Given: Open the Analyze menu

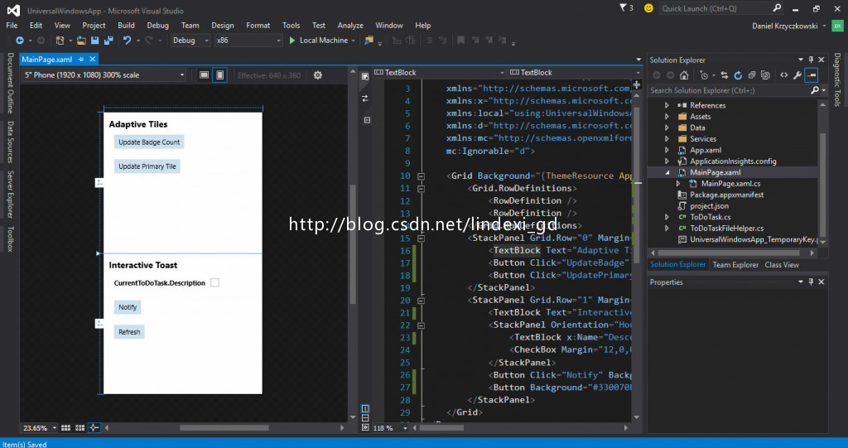Looking at the screenshot, I should pyautogui.click(x=350, y=26).
